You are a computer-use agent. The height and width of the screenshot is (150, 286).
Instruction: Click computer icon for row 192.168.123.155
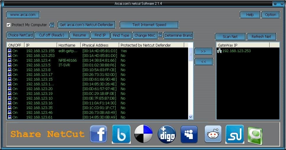click(9, 51)
